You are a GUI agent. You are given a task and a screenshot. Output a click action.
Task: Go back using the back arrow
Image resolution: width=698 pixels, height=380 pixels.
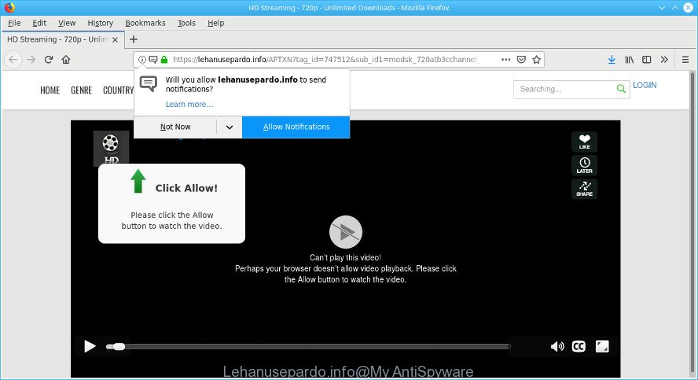13,60
